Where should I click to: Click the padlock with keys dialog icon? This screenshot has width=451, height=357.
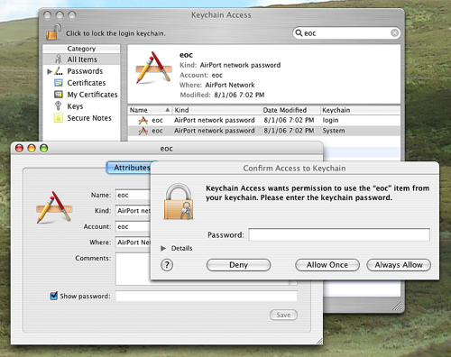tap(179, 201)
